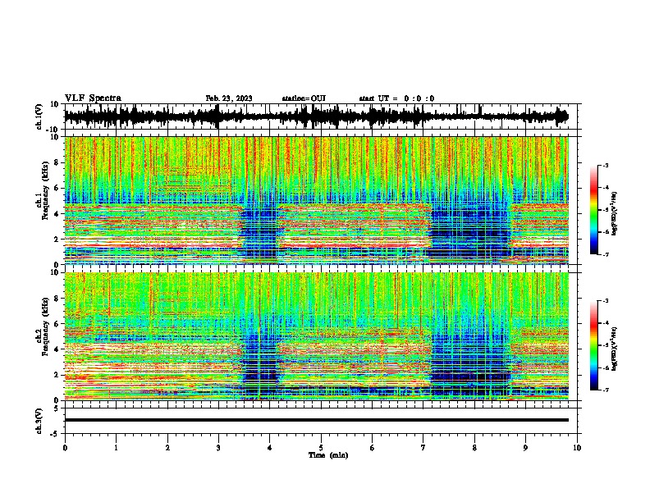Screen dimensions: 650x502
Task: Click the flat black ch.3 trace line
Action: [x=316, y=420]
